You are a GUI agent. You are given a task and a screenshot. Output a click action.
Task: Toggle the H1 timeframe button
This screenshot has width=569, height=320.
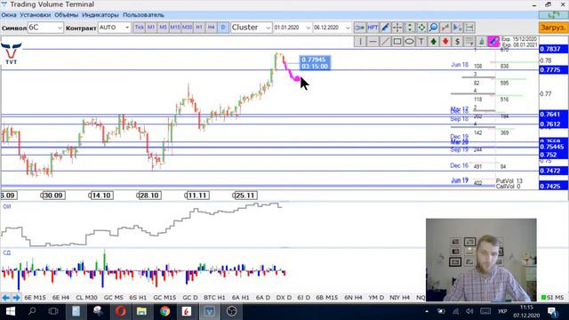click(x=199, y=28)
